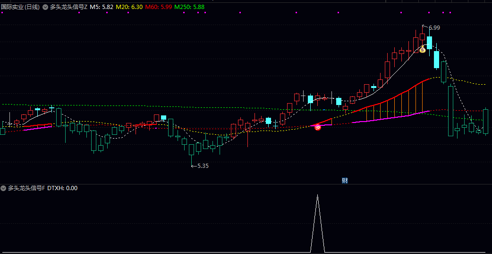492x254 pixels.
Task: Click the 国际实业(日线) chart title
Action: pos(21,8)
